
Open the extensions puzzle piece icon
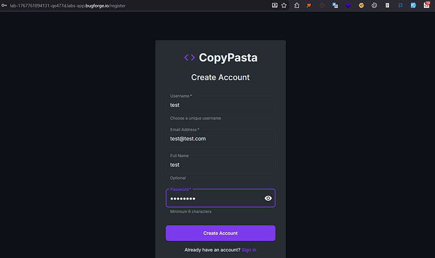[x=296, y=5]
